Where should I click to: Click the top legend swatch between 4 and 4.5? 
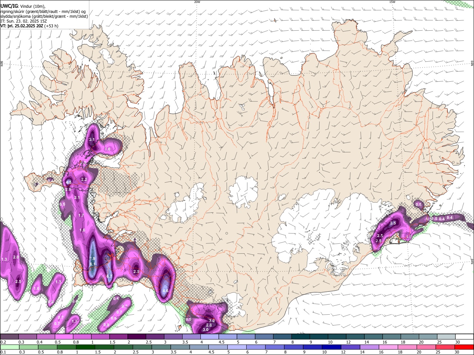point(210,337)
